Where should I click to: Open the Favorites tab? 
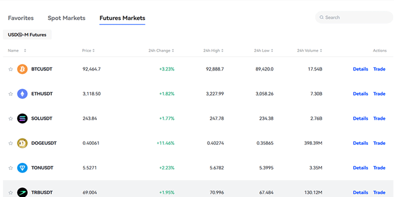[21, 18]
